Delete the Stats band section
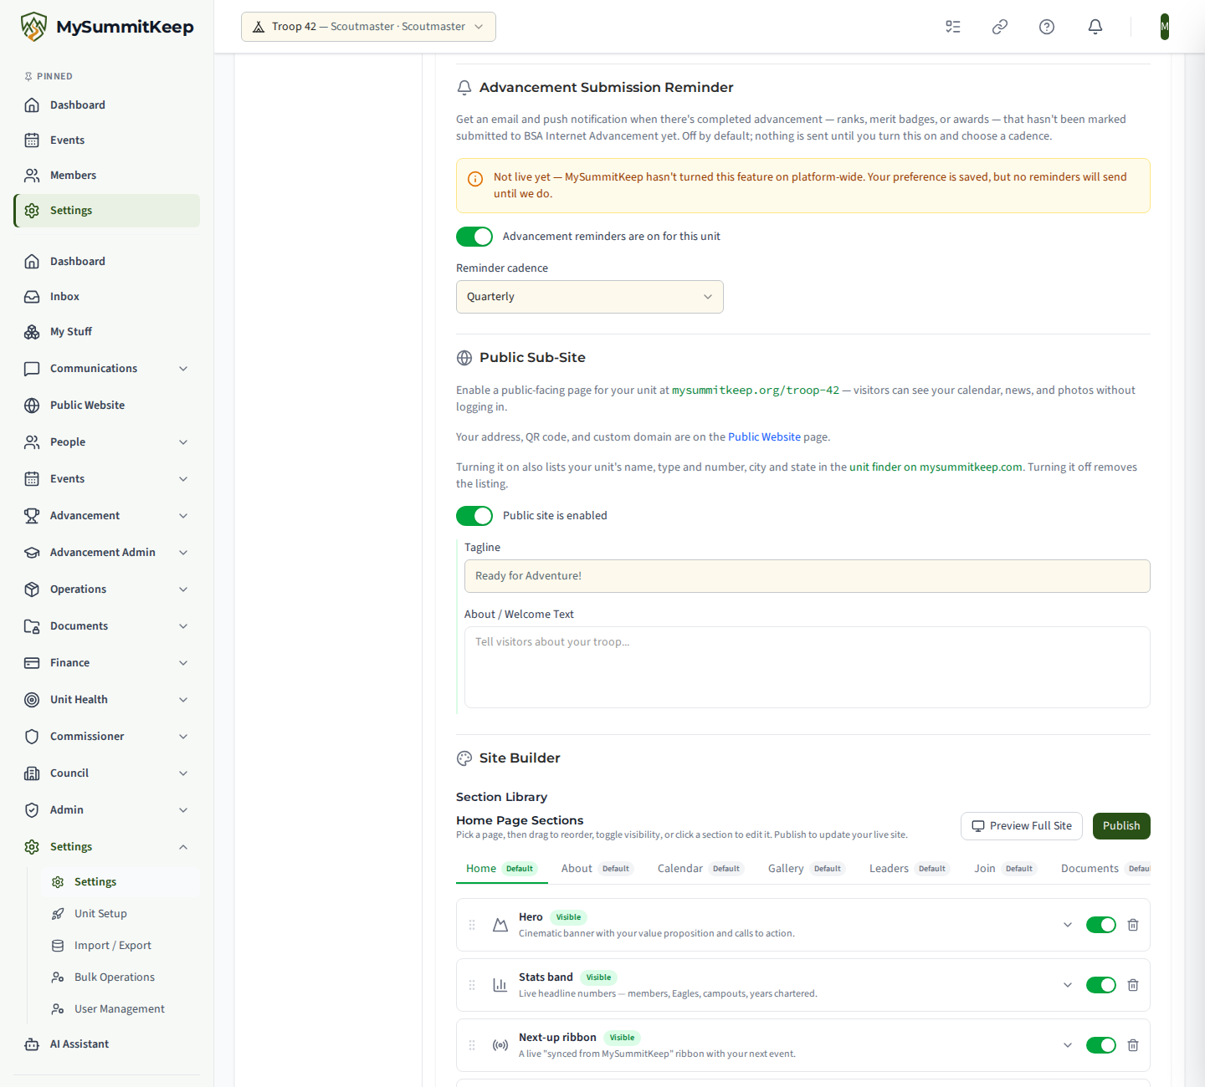The image size is (1205, 1087). [x=1133, y=985]
